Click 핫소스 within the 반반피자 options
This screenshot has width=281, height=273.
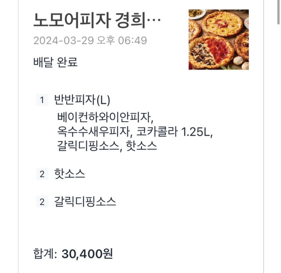coord(141,146)
